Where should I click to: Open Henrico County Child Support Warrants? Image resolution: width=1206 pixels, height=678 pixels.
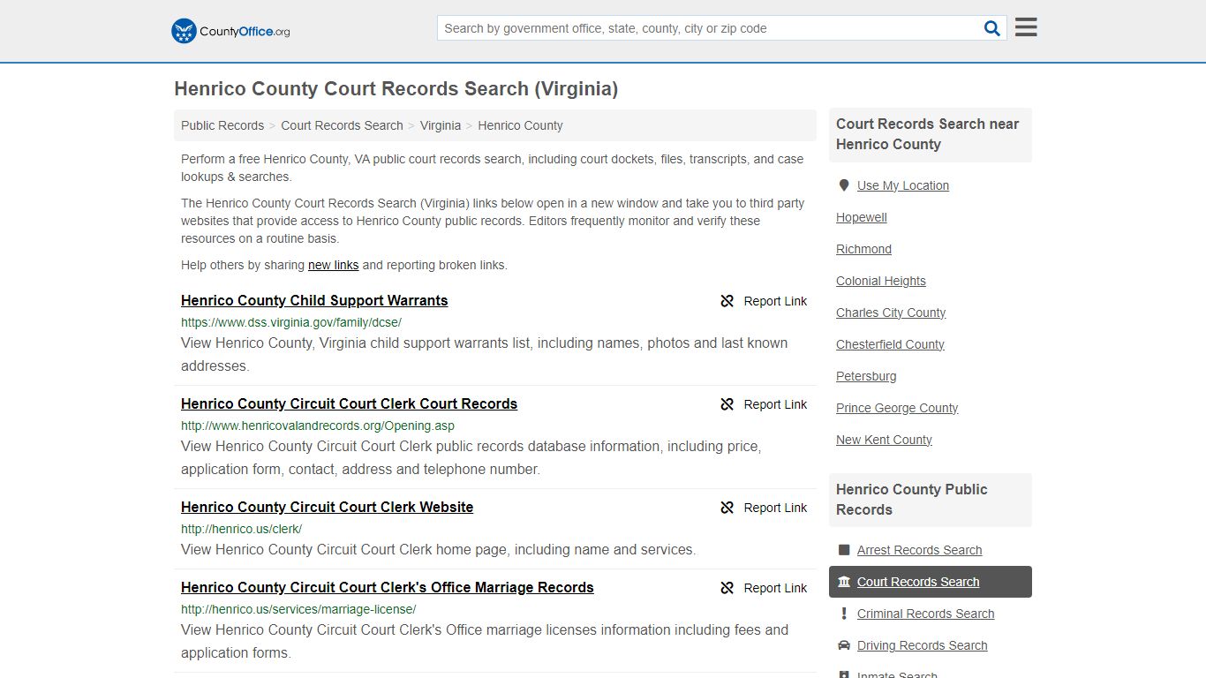pyautogui.click(x=314, y=300)
